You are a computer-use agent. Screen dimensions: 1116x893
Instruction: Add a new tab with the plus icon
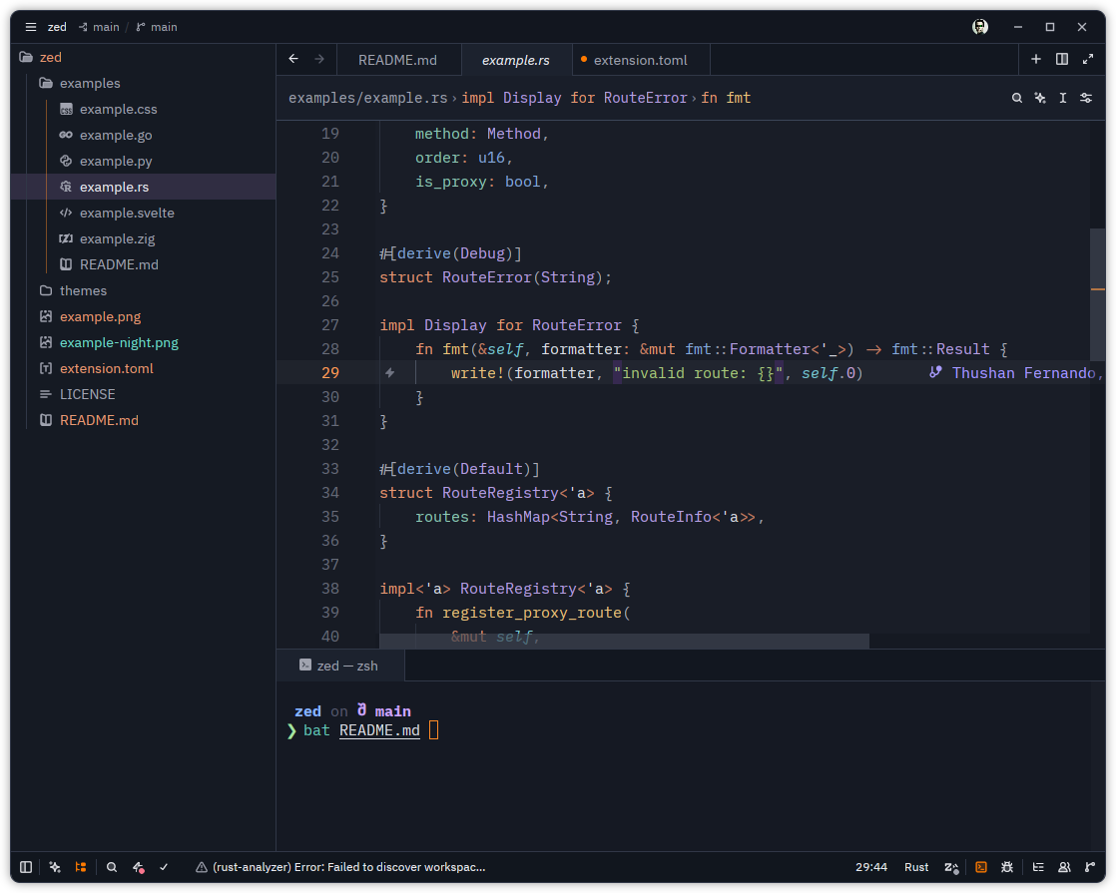1036,59
